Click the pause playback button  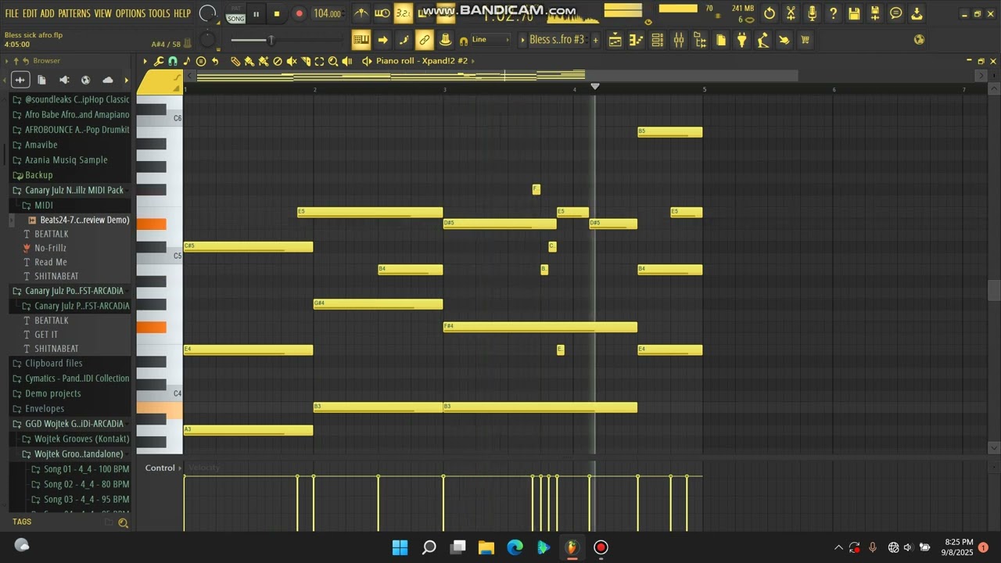tap(256, 13)
